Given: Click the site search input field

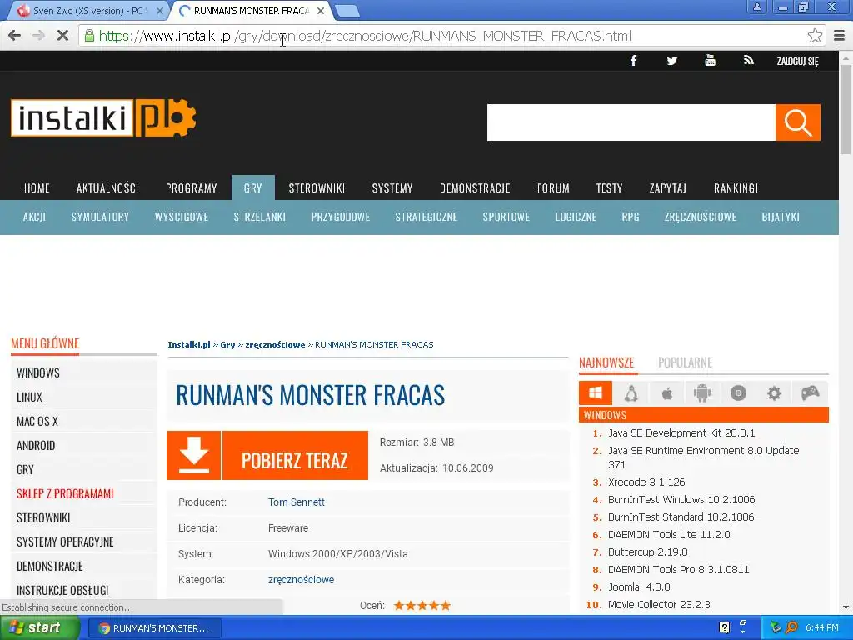Looking at the screenshot, I should [x=631, y=122].
